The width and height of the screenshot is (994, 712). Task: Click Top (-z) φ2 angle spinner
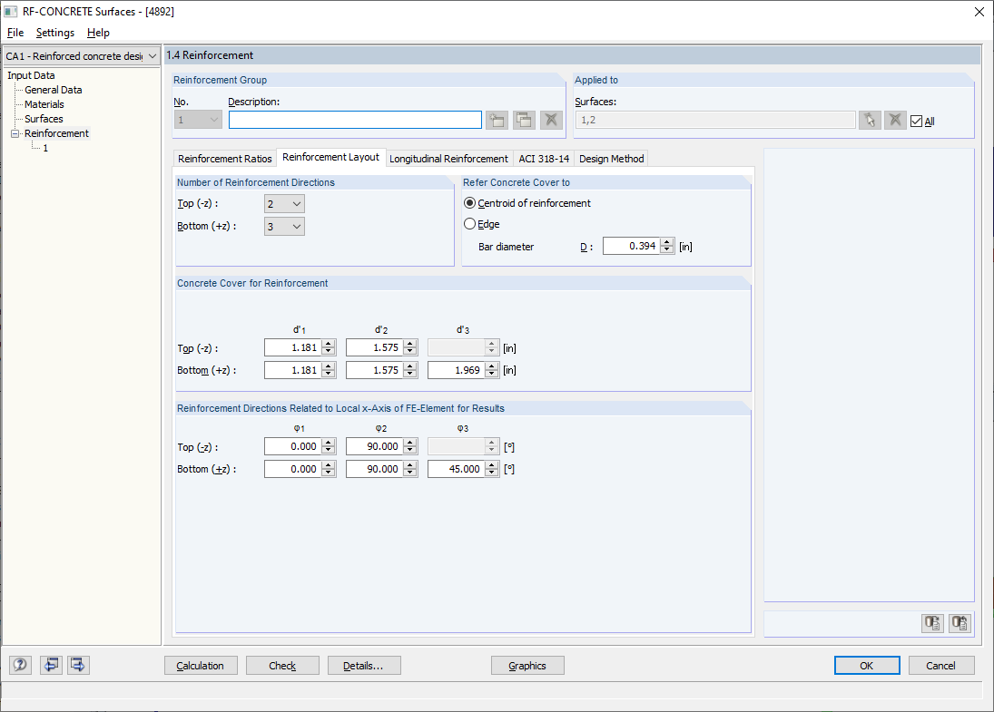[410, 446]
